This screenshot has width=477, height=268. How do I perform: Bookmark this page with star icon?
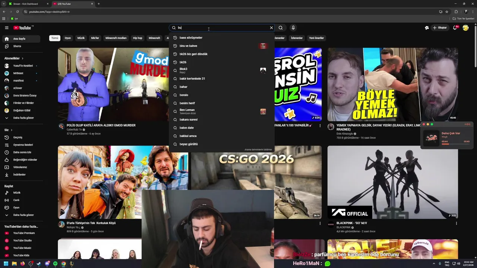[x=447, y=12]
